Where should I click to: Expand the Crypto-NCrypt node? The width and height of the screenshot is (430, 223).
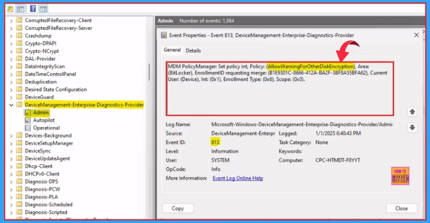[x=11, y=51]
